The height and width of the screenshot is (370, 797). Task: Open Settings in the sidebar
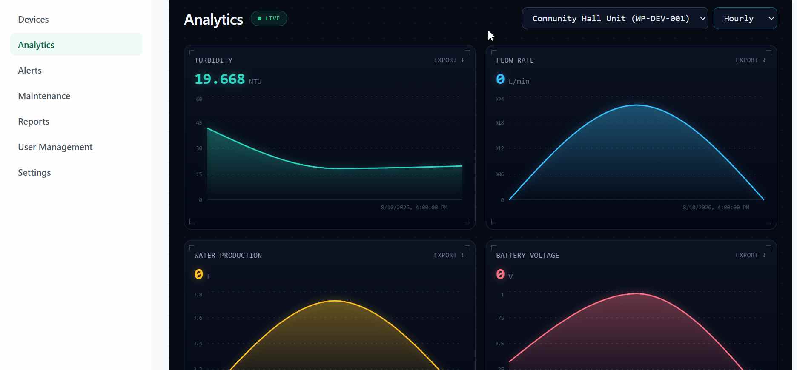pyautogui.click(x=76, y=172)
